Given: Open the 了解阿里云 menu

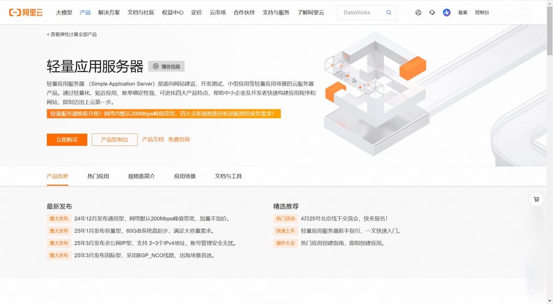Looking at the screenshot, I should 310,12.
